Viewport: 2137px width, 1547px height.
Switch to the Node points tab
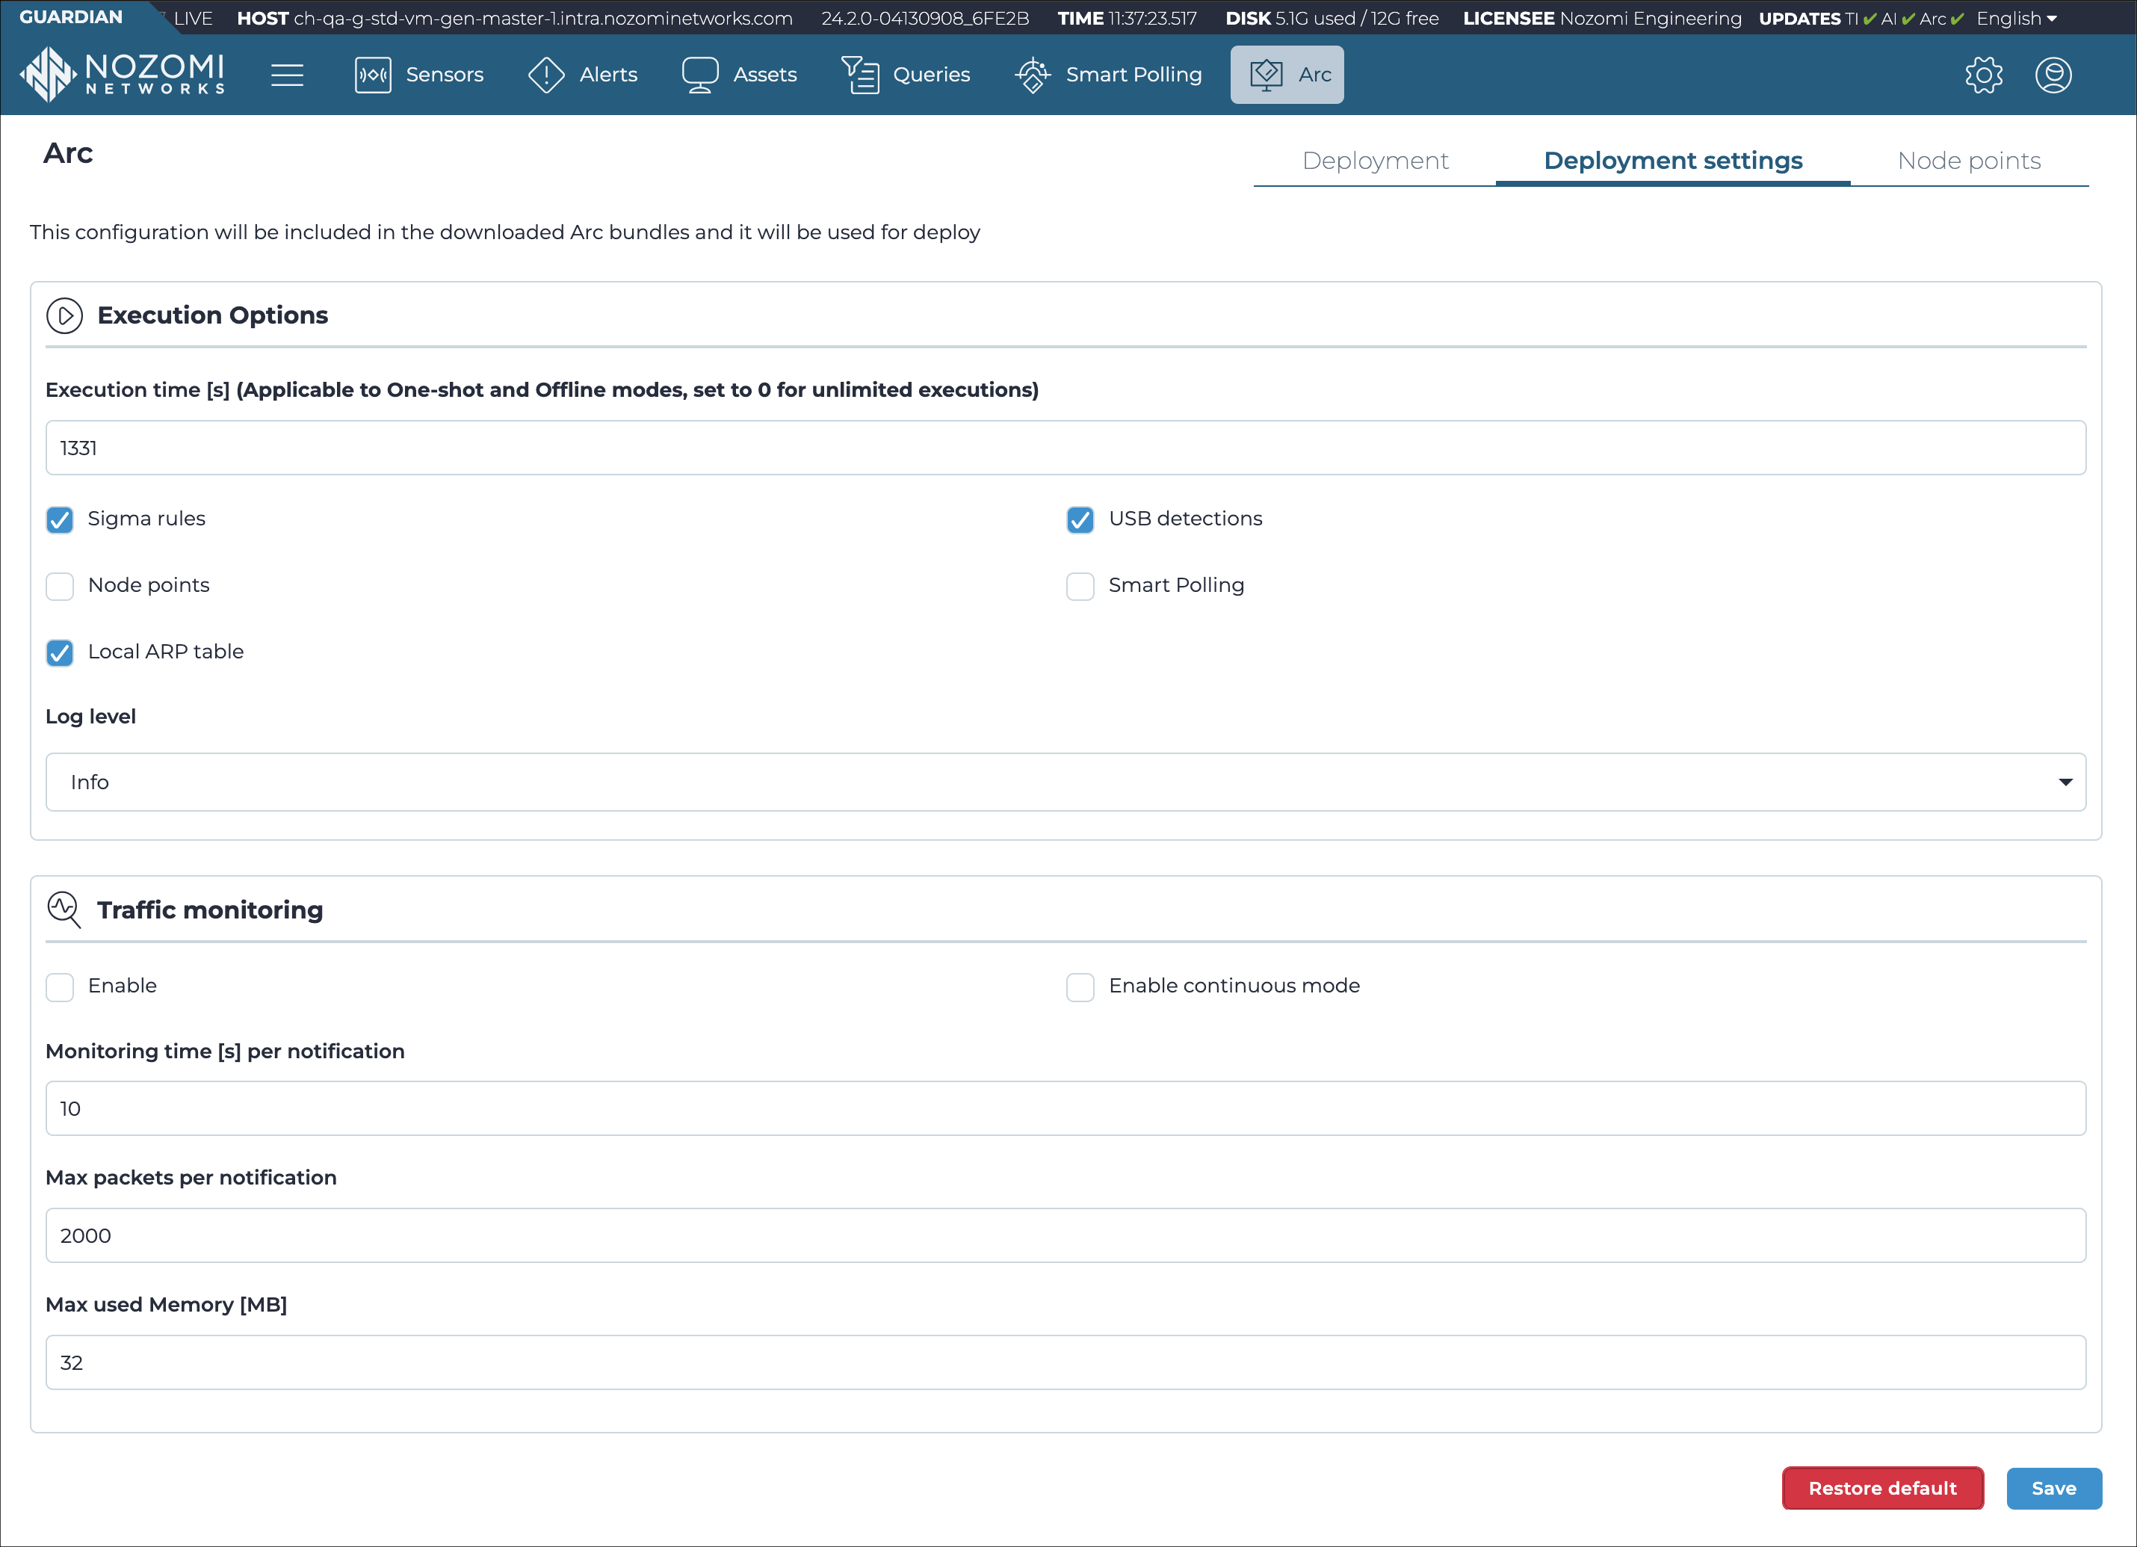(x=1968, y=161)
